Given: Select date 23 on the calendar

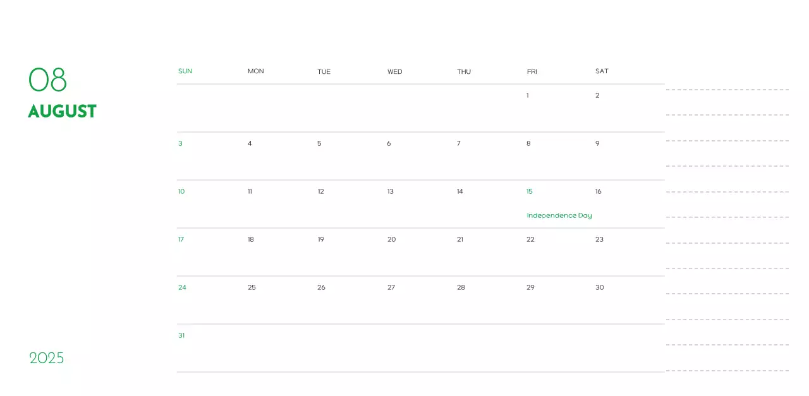Looking at the screenshot, I should (599, 239).
